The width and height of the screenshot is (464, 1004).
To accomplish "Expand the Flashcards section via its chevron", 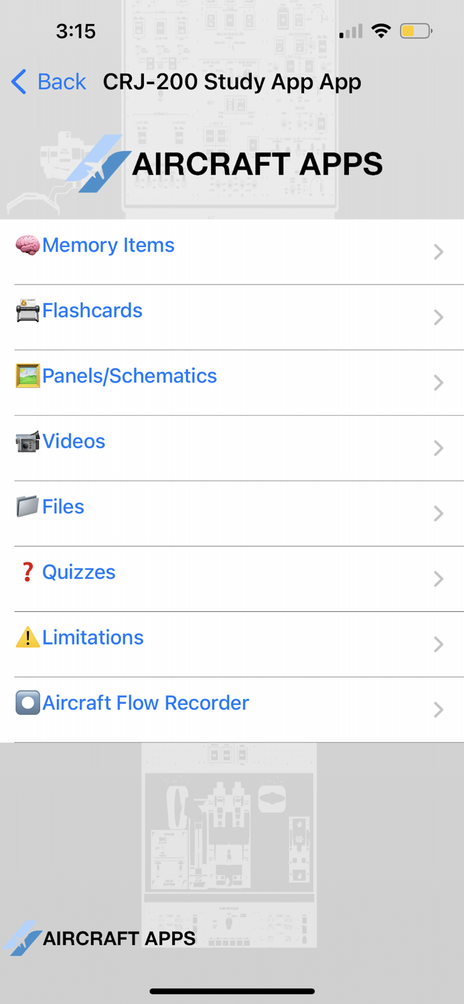I will coord(439,317).
